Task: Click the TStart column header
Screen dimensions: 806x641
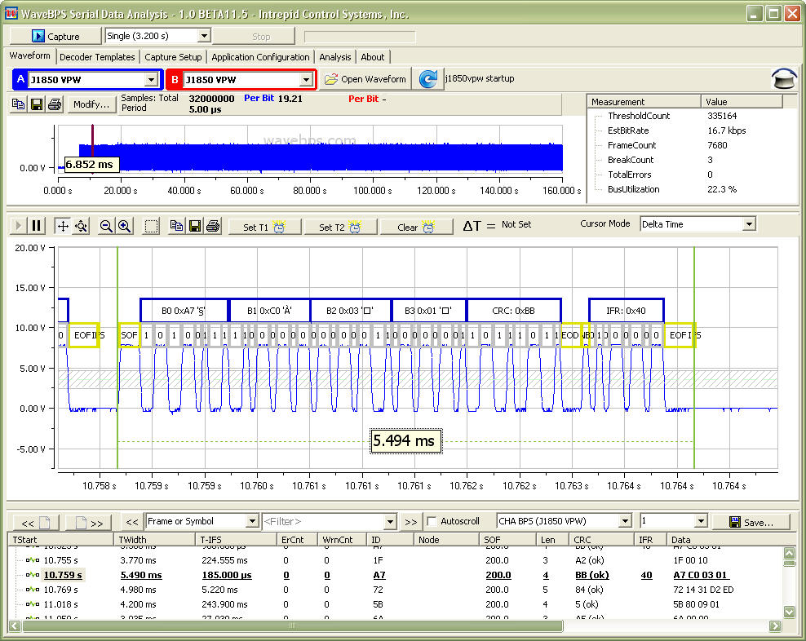Action: [x=60, y=539]
